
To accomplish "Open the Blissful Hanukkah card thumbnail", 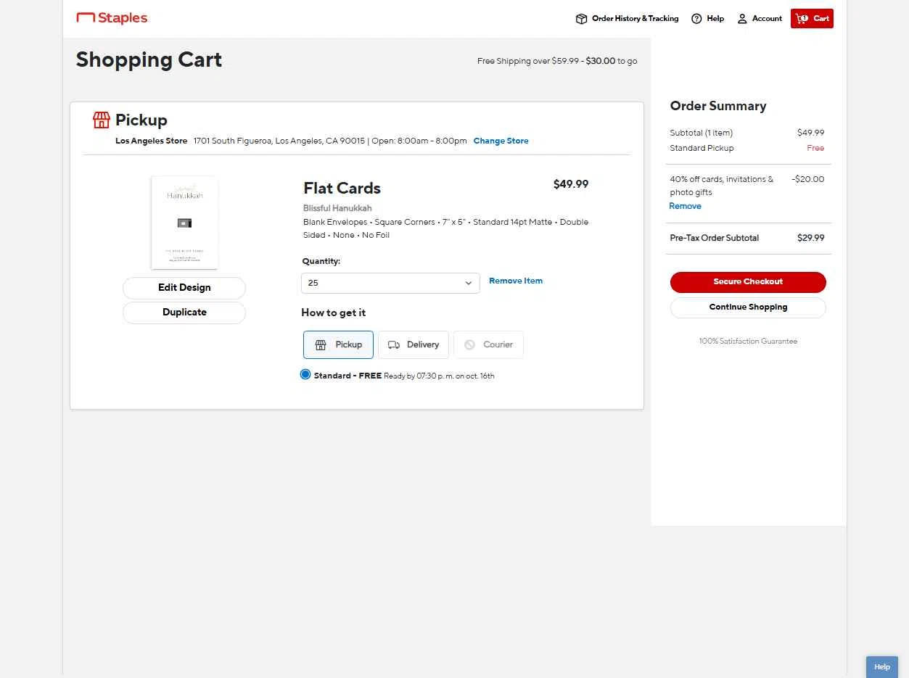I will pos(184,223).
